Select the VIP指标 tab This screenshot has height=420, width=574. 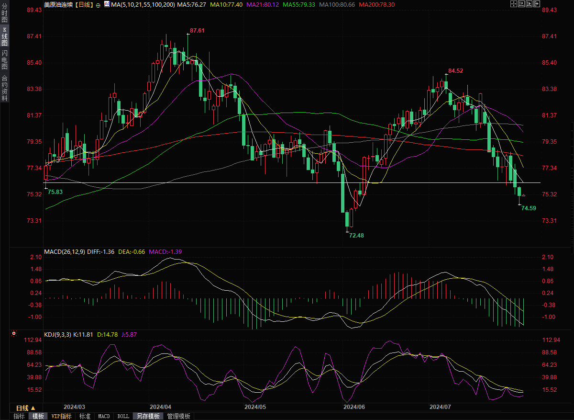coord(61,416)
